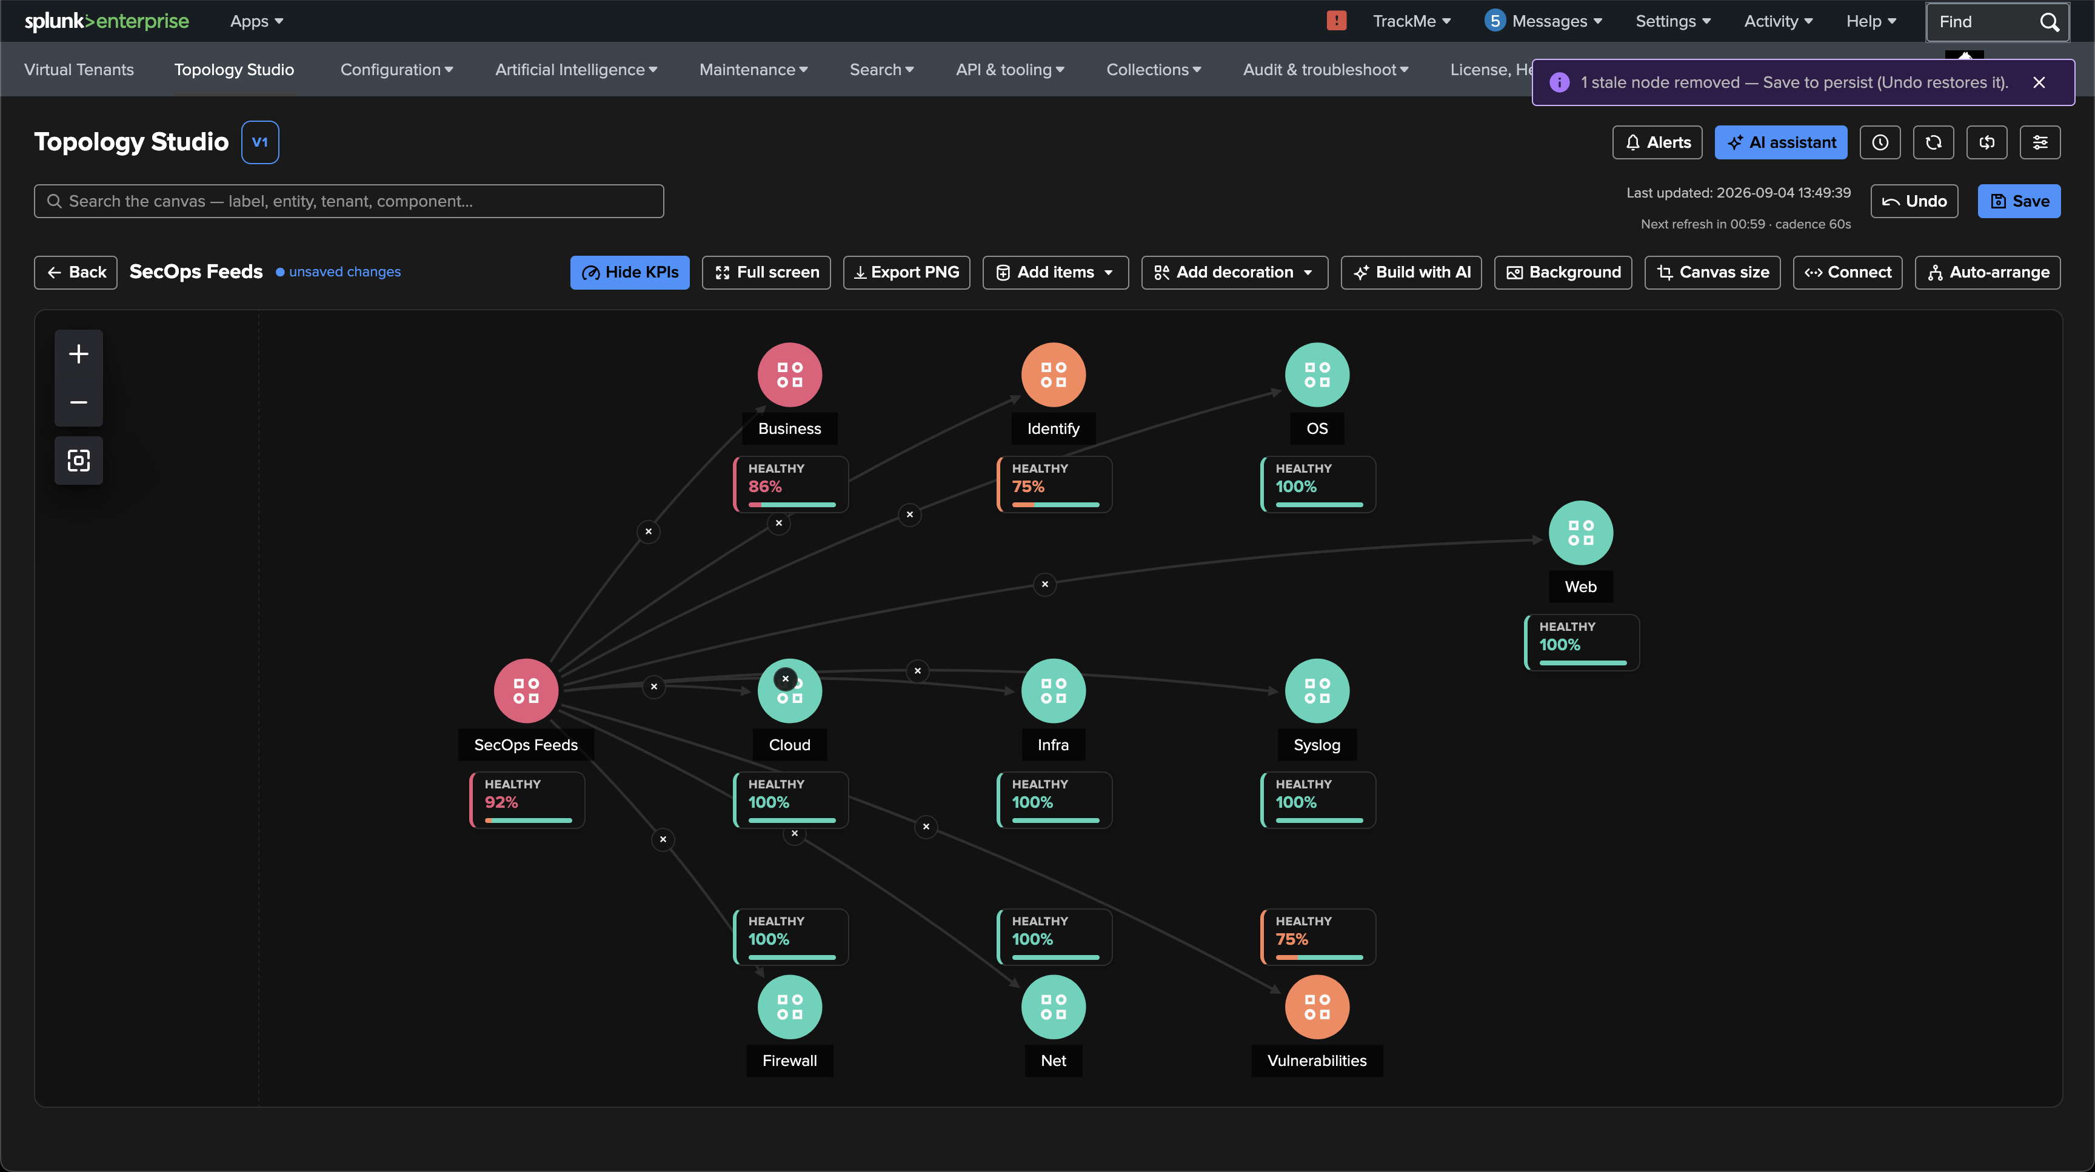2095x1172 pixels.
Task: Open the Configuration menu dropdown
Action: pyautogui.click(x=397, y=70)
